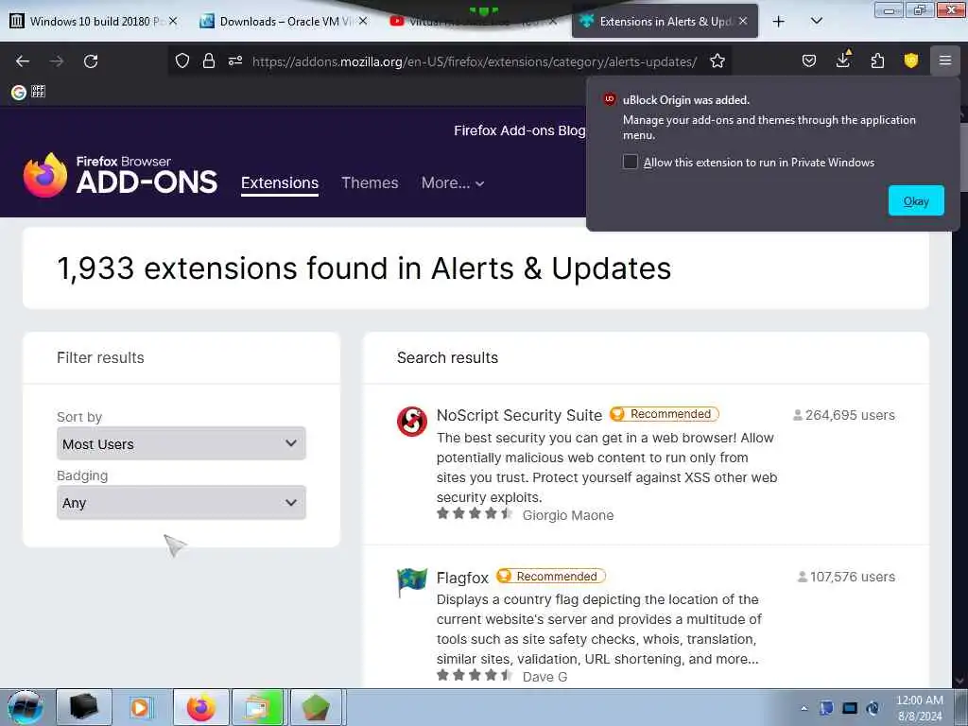Click the yellow shield extension icon
The image size is (968, 726).
[x=910, y=60]
